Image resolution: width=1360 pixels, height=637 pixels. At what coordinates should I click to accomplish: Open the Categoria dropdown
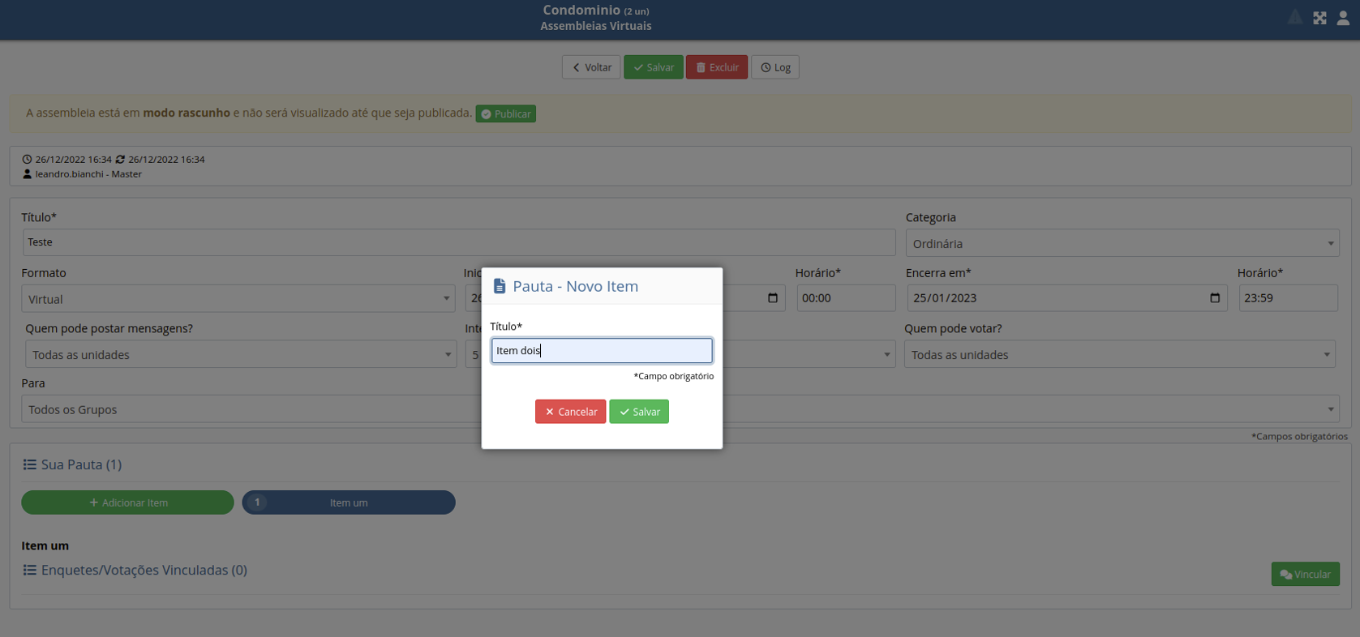pos(1122,243)
